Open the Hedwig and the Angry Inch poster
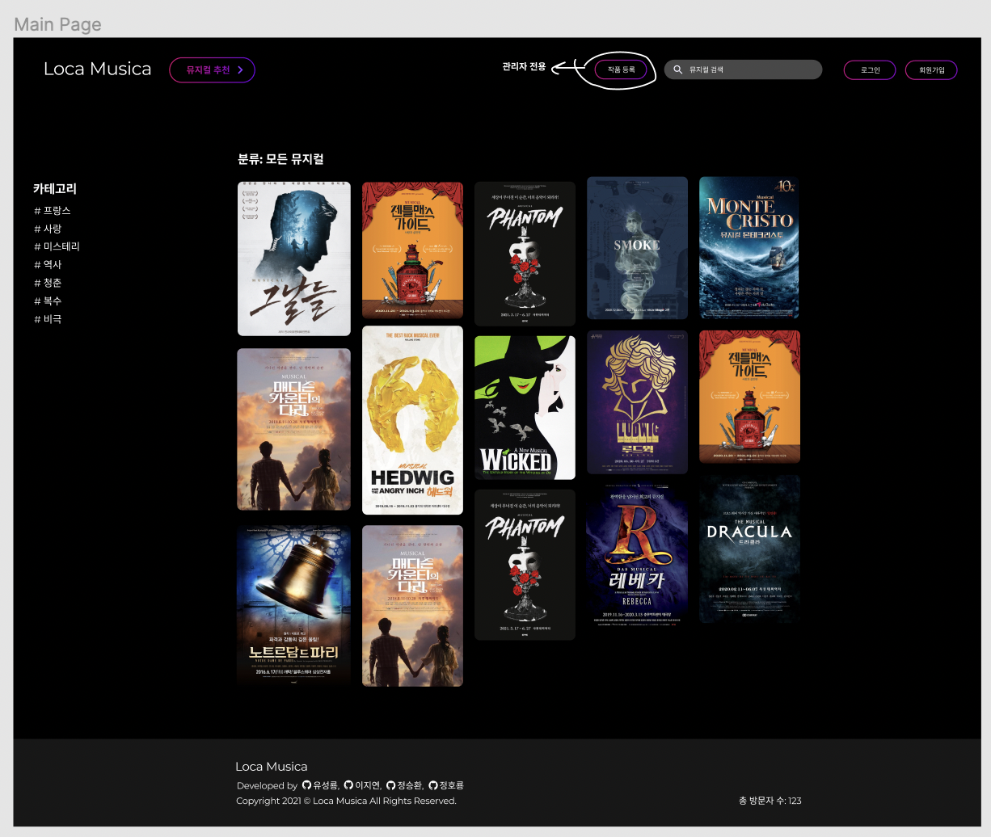Image resolution: width=991 pixels, height=837 pixels. (412, 420)
